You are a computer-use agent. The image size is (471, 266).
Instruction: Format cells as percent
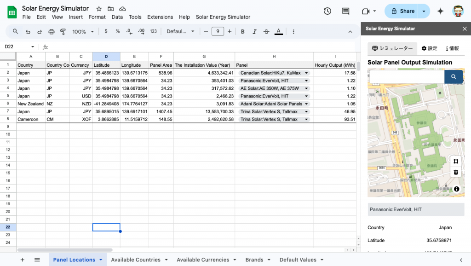tap(117, 31)
